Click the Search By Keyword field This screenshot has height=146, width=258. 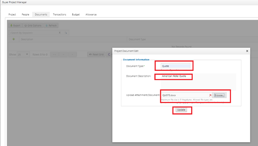(32, 33)
